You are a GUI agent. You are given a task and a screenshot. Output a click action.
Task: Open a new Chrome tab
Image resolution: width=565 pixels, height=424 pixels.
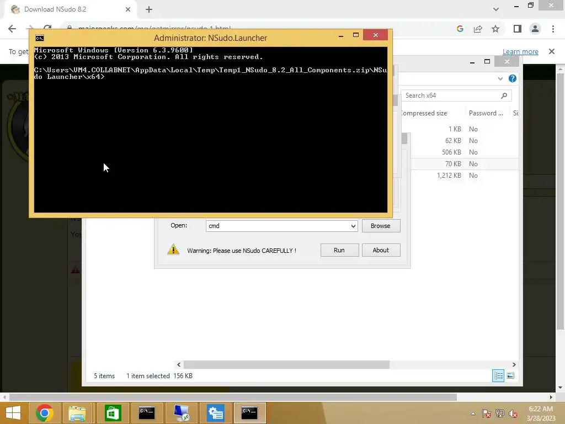click(149, 9)
